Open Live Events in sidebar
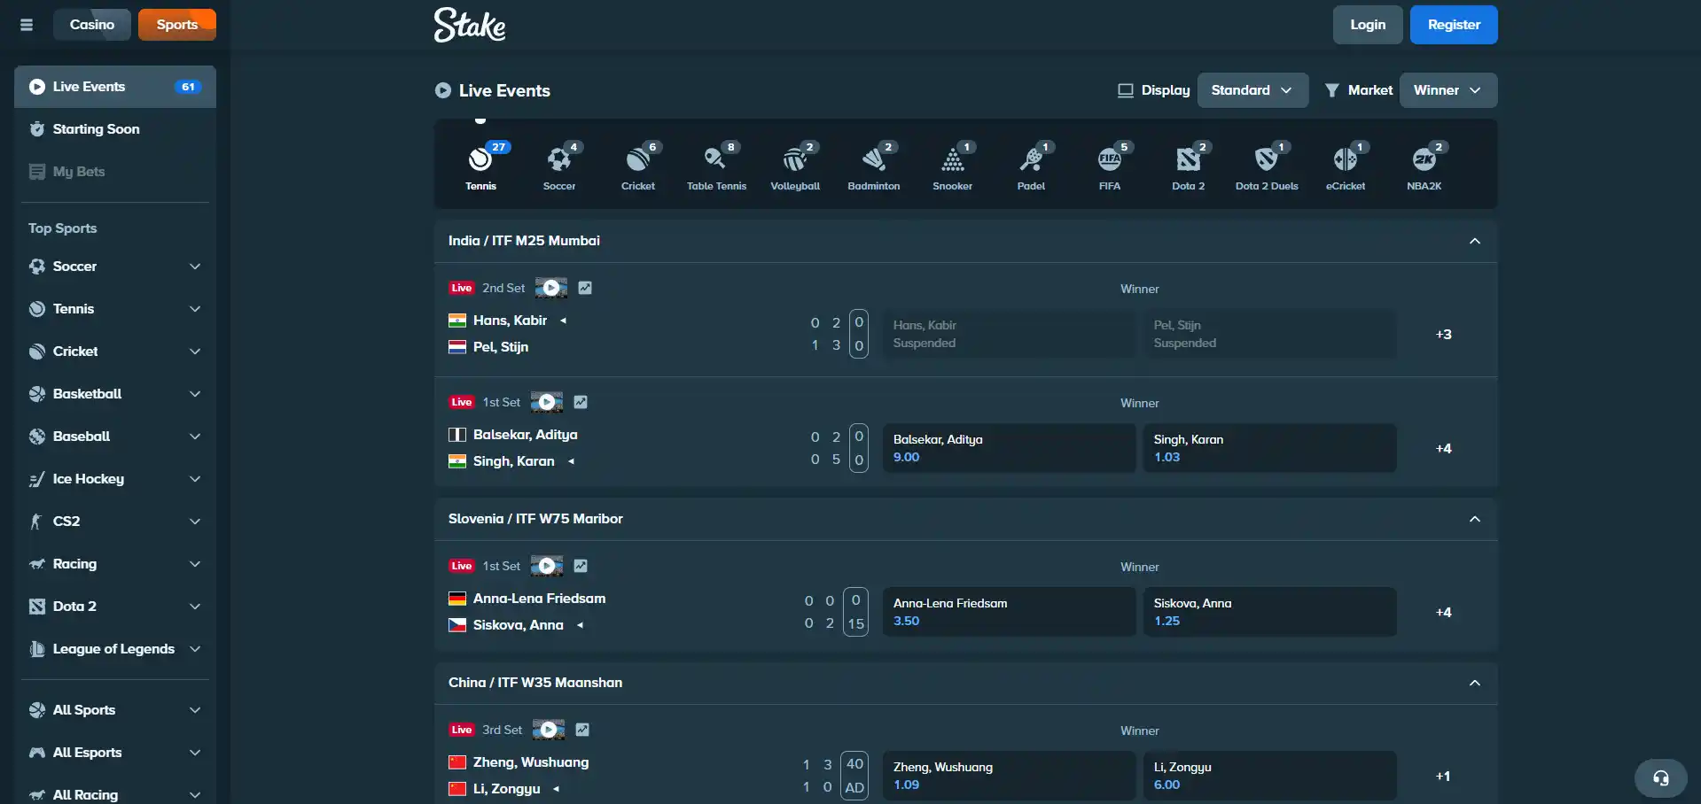This screenshot has height=804, width=1701. coord(115,87)
